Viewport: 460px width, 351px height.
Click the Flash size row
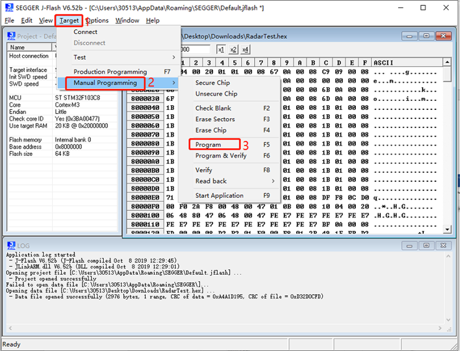click(63, 154)
